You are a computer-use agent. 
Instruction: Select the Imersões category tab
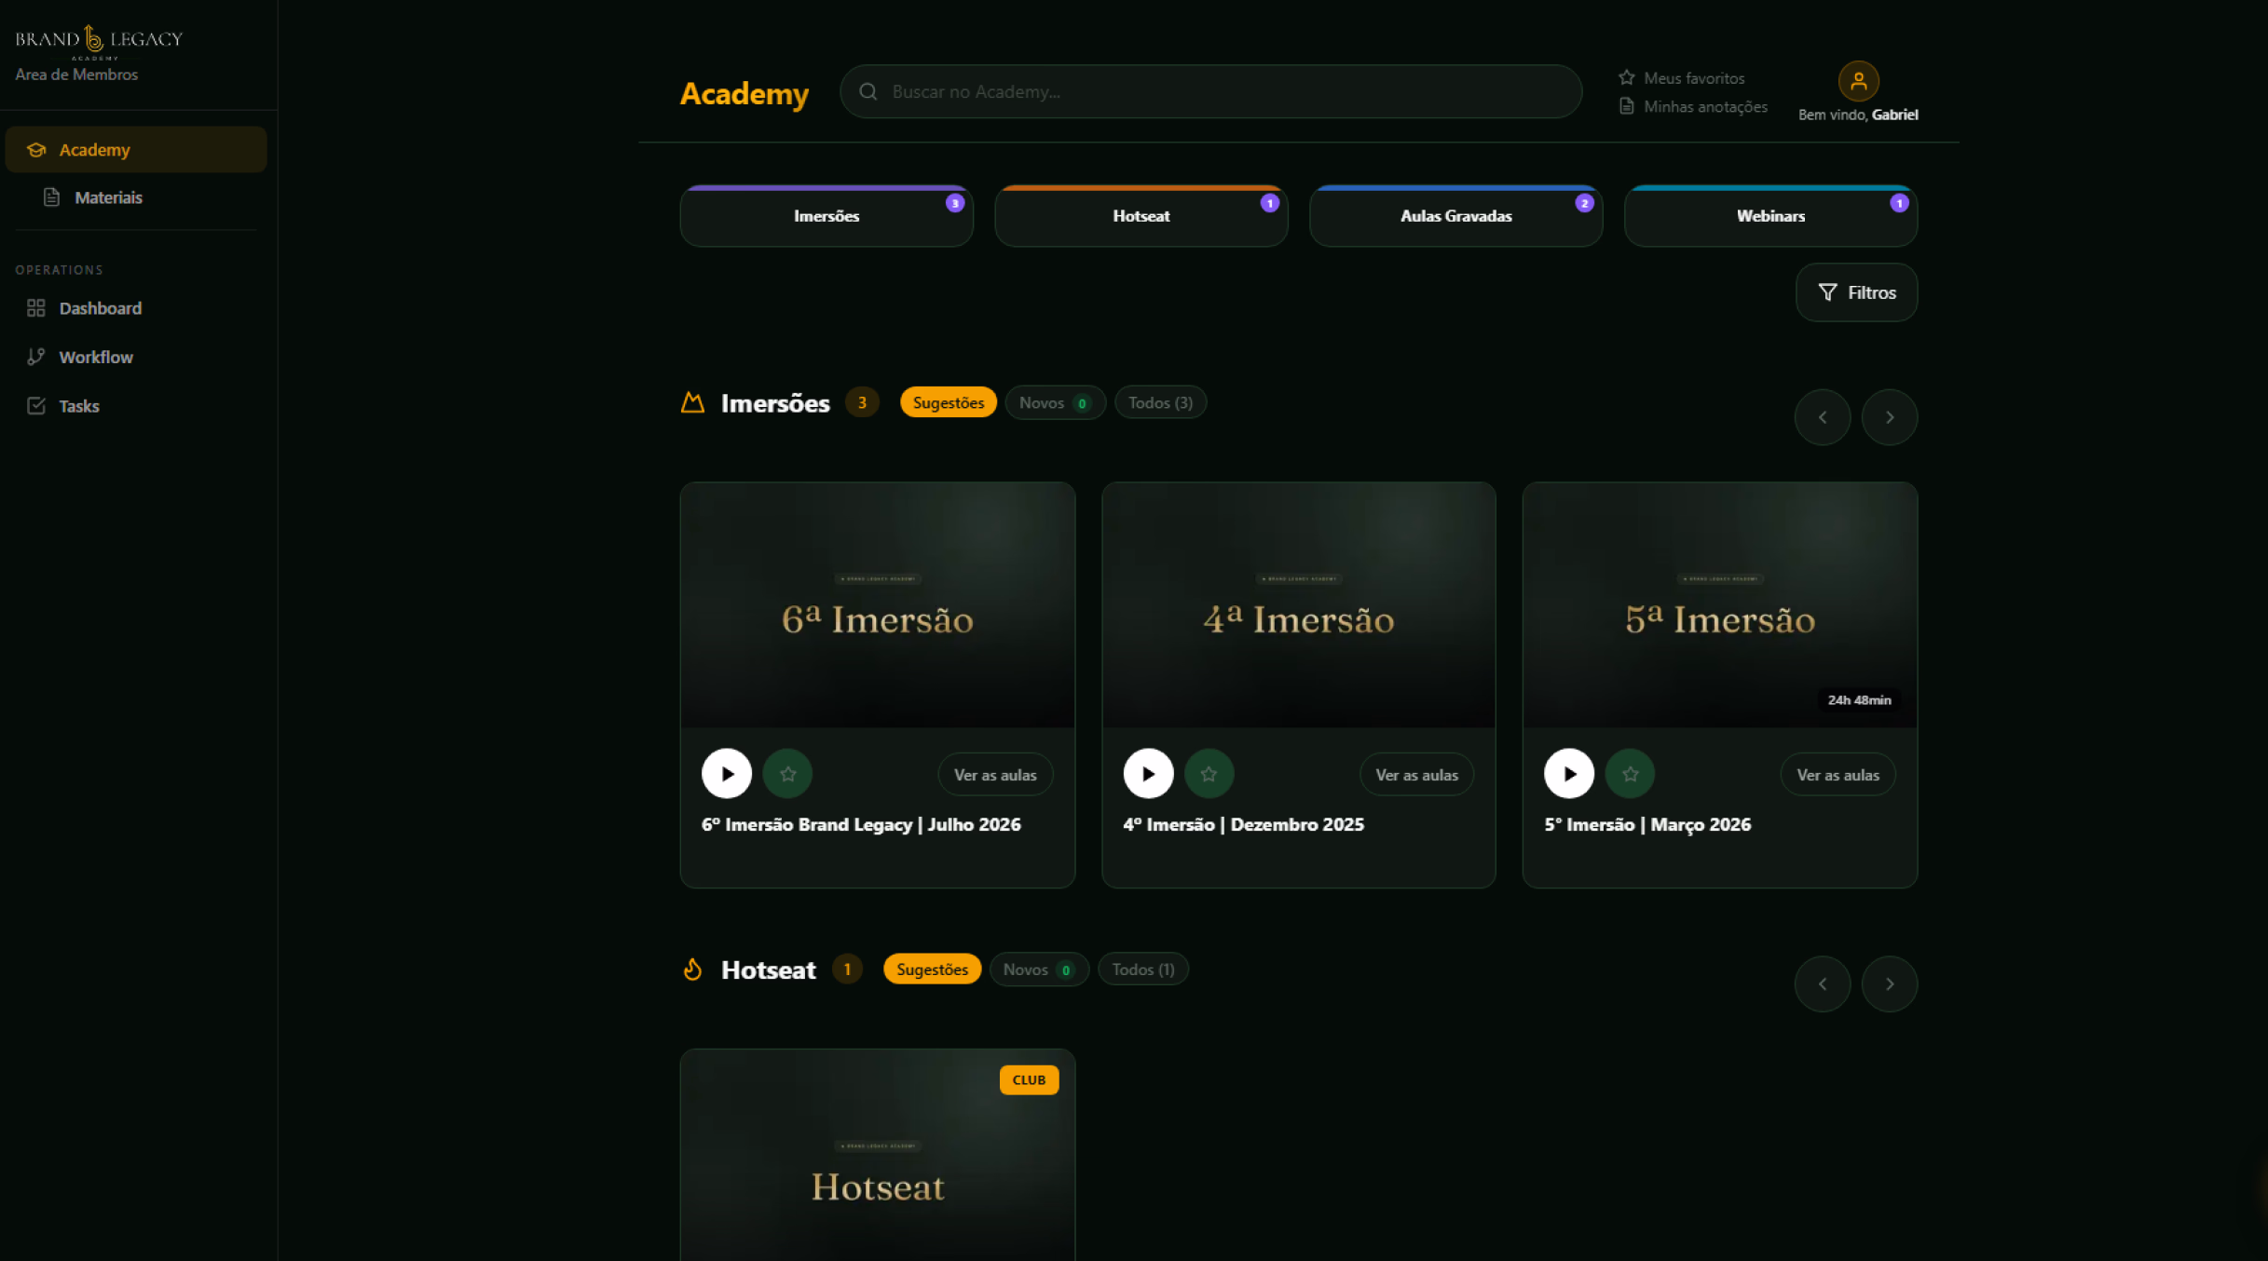(x=827, y=216)
